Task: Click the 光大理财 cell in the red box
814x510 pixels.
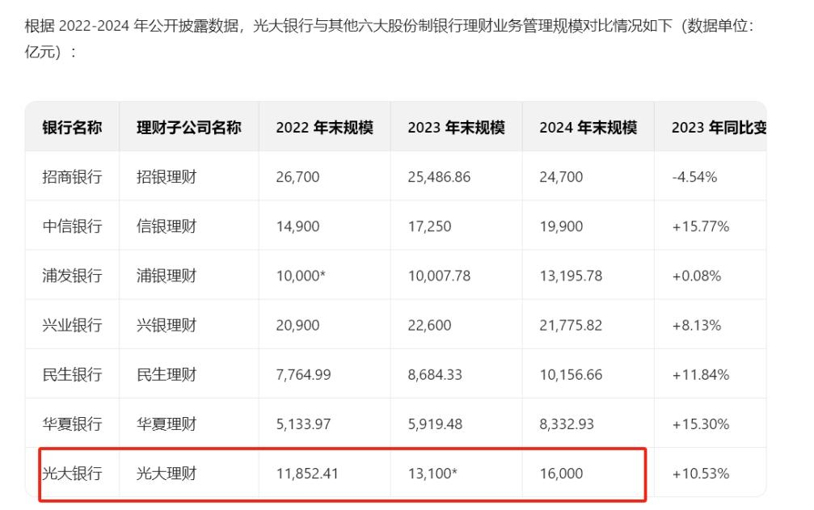Action: click(166, 474)
